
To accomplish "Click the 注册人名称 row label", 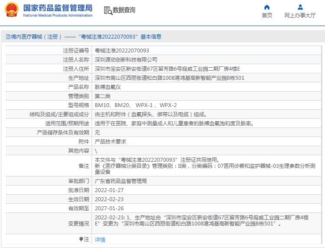I will (x=76, y=60).
